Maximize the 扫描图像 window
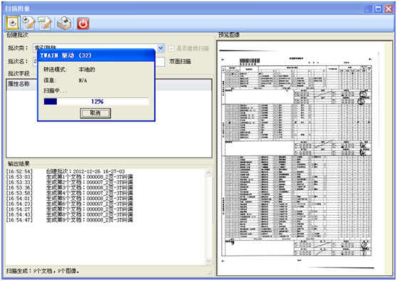The image size is (397, 281). point(378,9)
